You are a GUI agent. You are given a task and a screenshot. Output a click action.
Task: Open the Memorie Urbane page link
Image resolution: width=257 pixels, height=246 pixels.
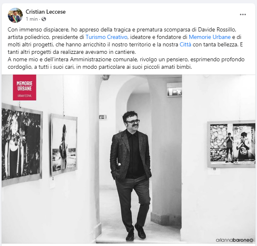pos(210,37)
